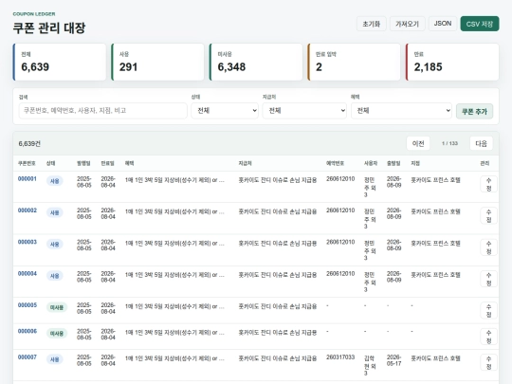Save ledger using CSV 저장 button
Image resolution: width=512 pixels, height=384 pixels.
(x=480, y=24)
